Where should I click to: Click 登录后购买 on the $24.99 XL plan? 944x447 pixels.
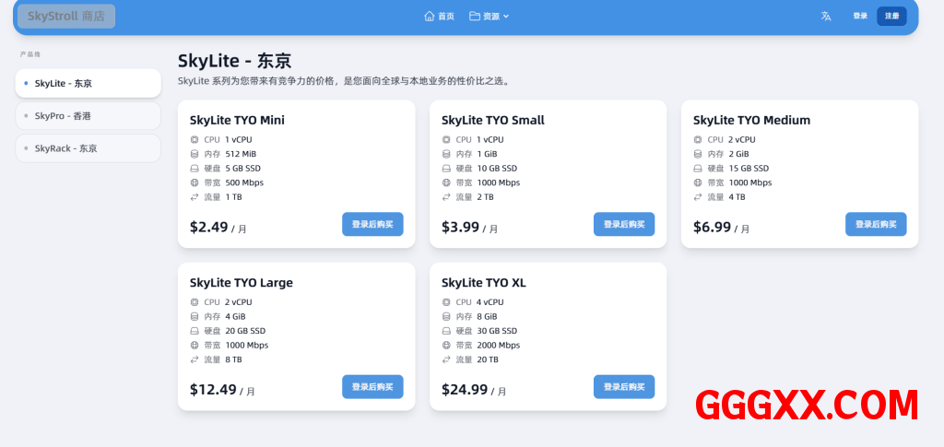(x=624, y=387)
